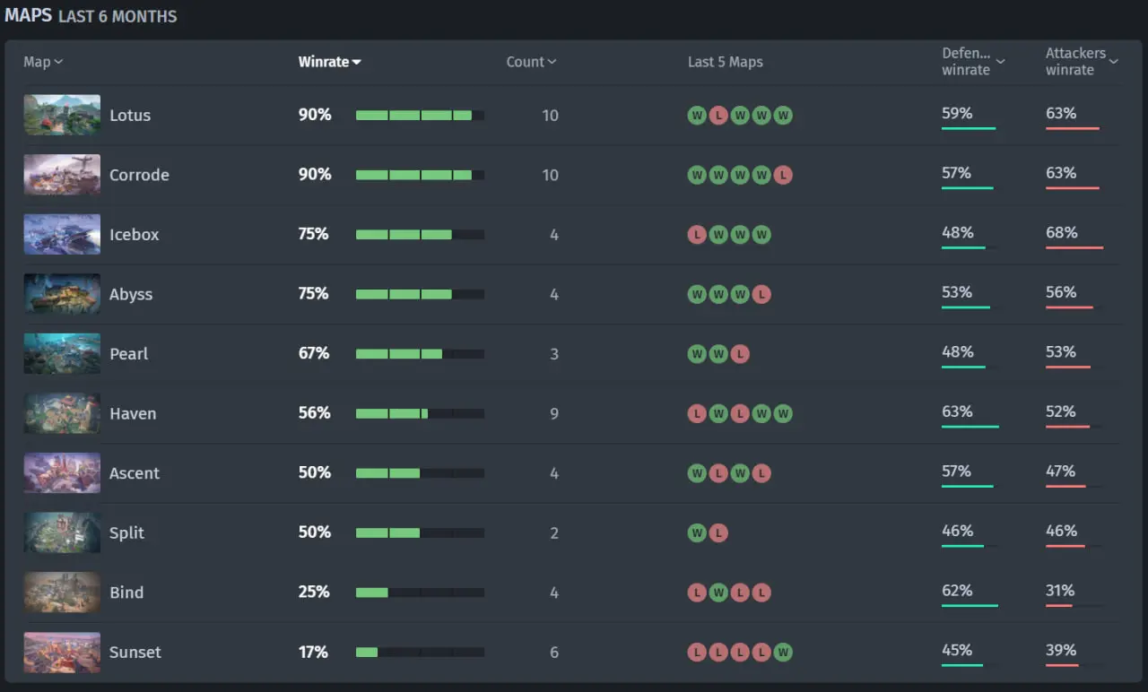Image resolution: width=1148 pixels, height=692 pixels.
Task: Sort by Defenders winrate column
Action: pos(973,61)
